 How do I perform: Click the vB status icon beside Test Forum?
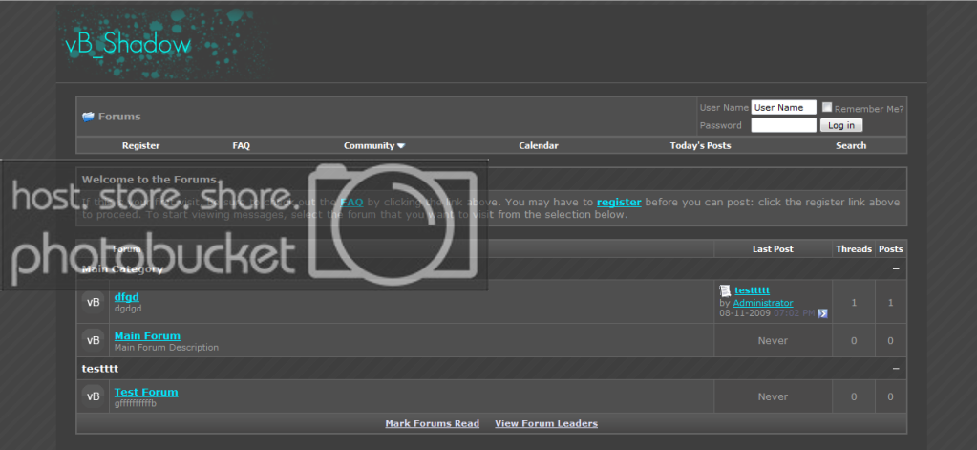[93, 396]
